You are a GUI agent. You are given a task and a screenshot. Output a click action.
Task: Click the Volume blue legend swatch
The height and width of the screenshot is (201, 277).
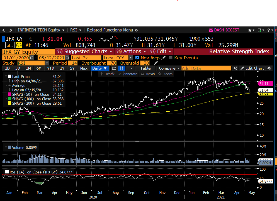click(9, 147)
